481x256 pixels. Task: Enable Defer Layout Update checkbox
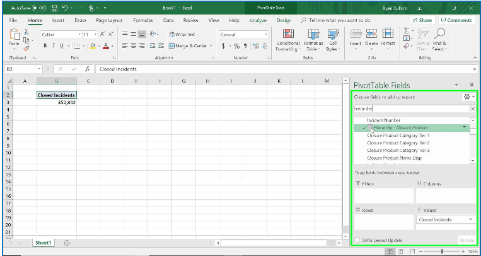357,240
